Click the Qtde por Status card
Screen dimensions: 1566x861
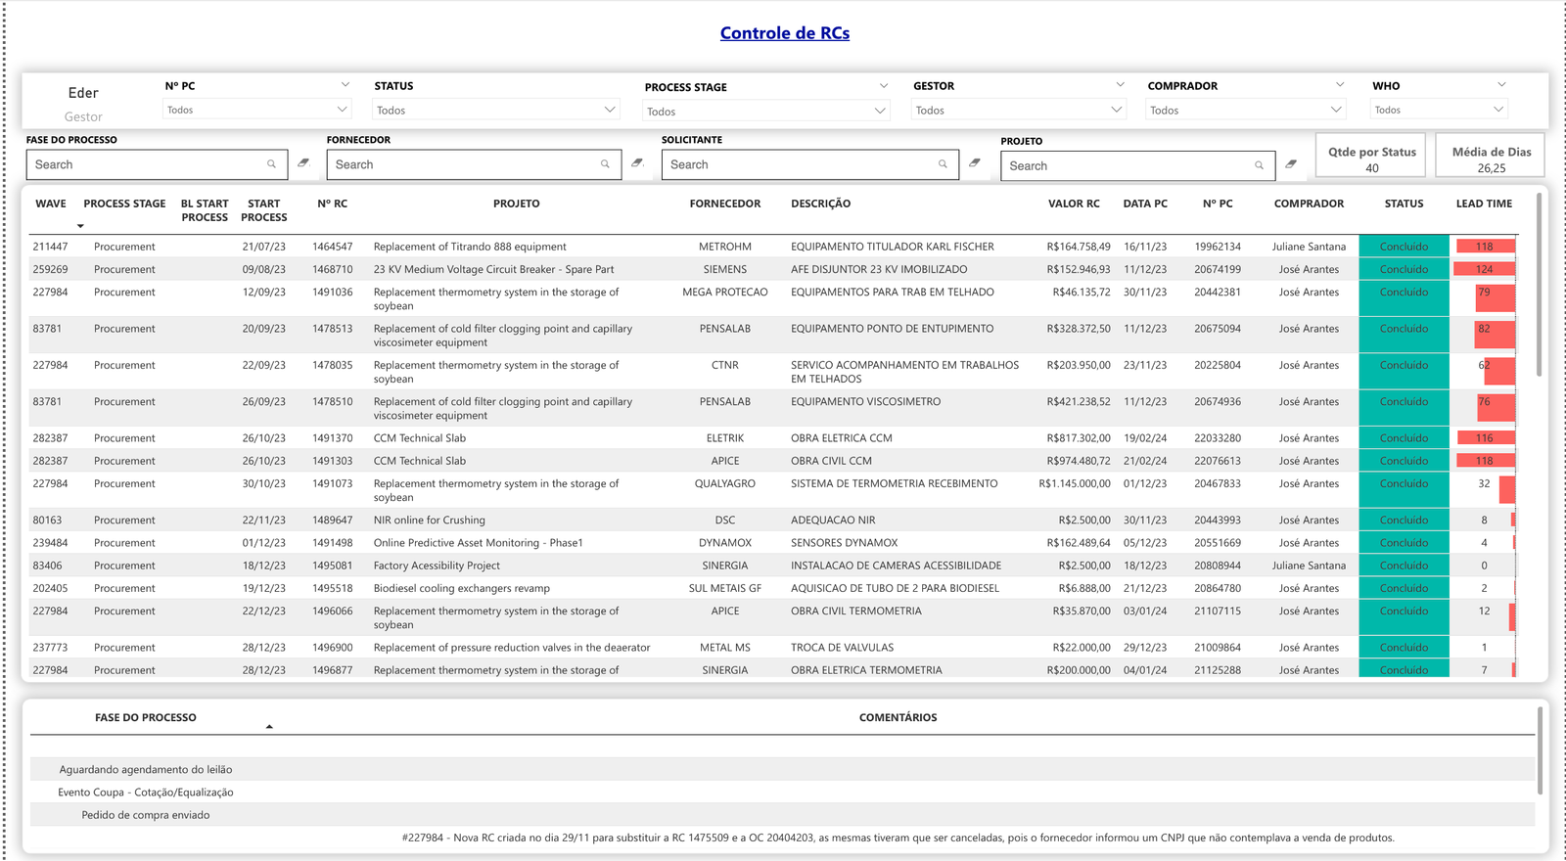1370,157
